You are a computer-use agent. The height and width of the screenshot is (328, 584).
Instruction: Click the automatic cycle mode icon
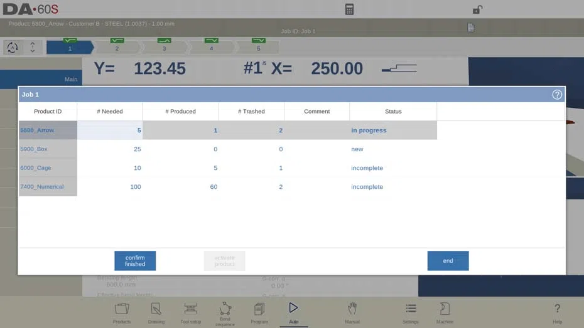pos(13,48)
